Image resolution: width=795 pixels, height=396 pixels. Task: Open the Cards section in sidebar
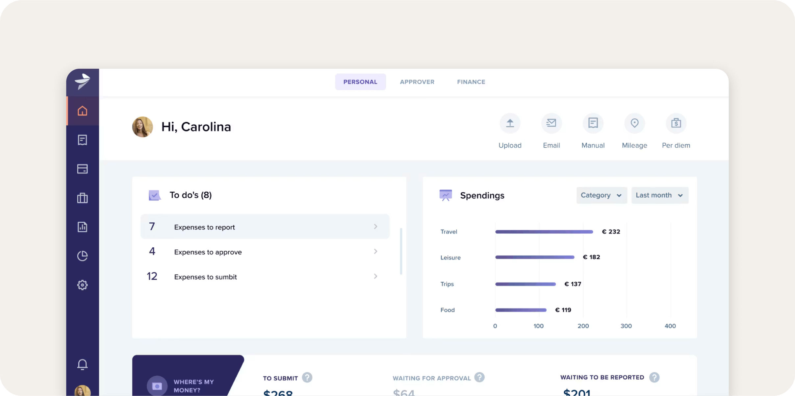[83, 169]
